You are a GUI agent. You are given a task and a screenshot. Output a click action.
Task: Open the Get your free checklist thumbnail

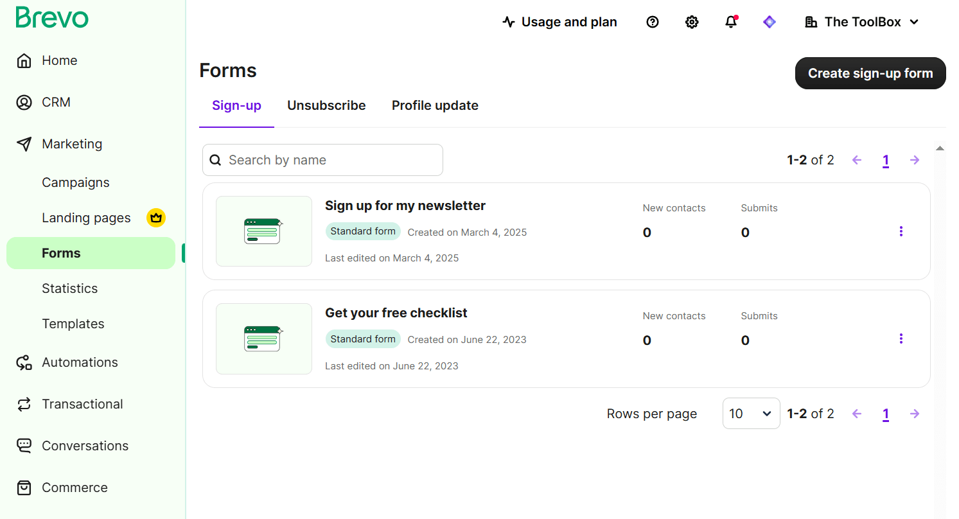[264, 339]
